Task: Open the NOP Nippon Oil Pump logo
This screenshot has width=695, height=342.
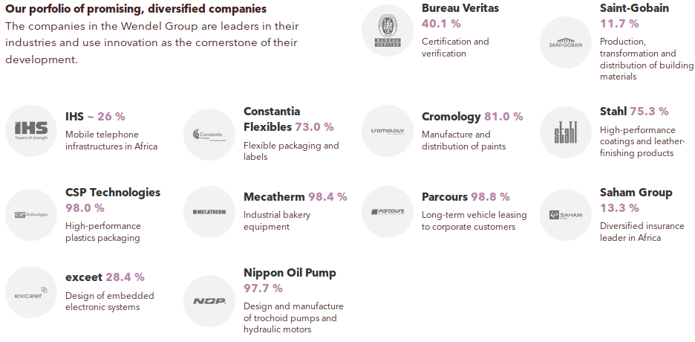Action: coord(209,301)
